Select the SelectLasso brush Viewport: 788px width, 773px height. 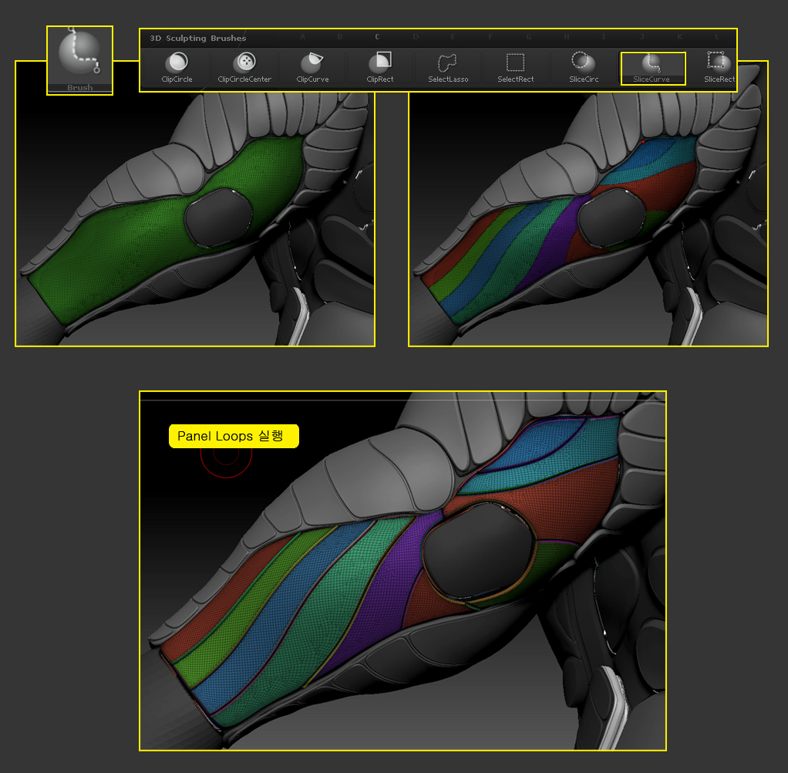448,67
